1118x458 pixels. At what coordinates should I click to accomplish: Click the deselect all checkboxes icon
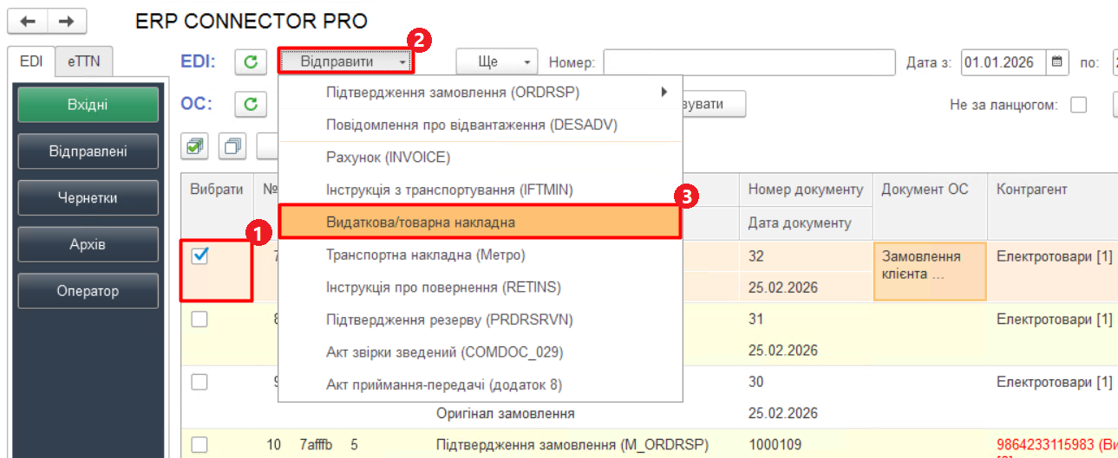click(x=232, y=146)
